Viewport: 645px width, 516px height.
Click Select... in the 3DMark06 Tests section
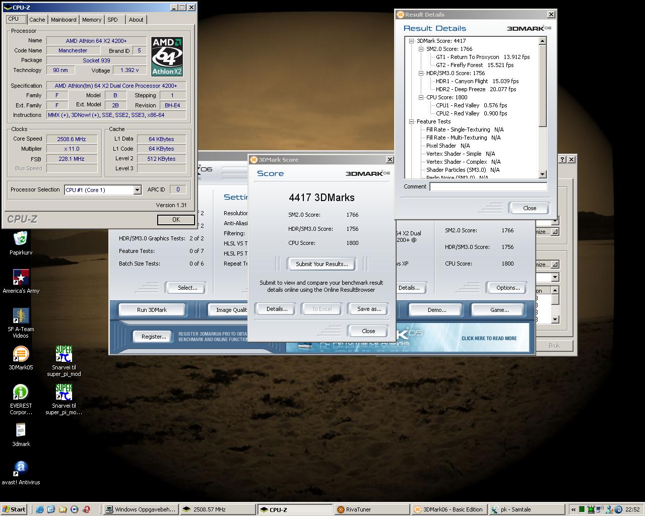(x=187, y=288)
